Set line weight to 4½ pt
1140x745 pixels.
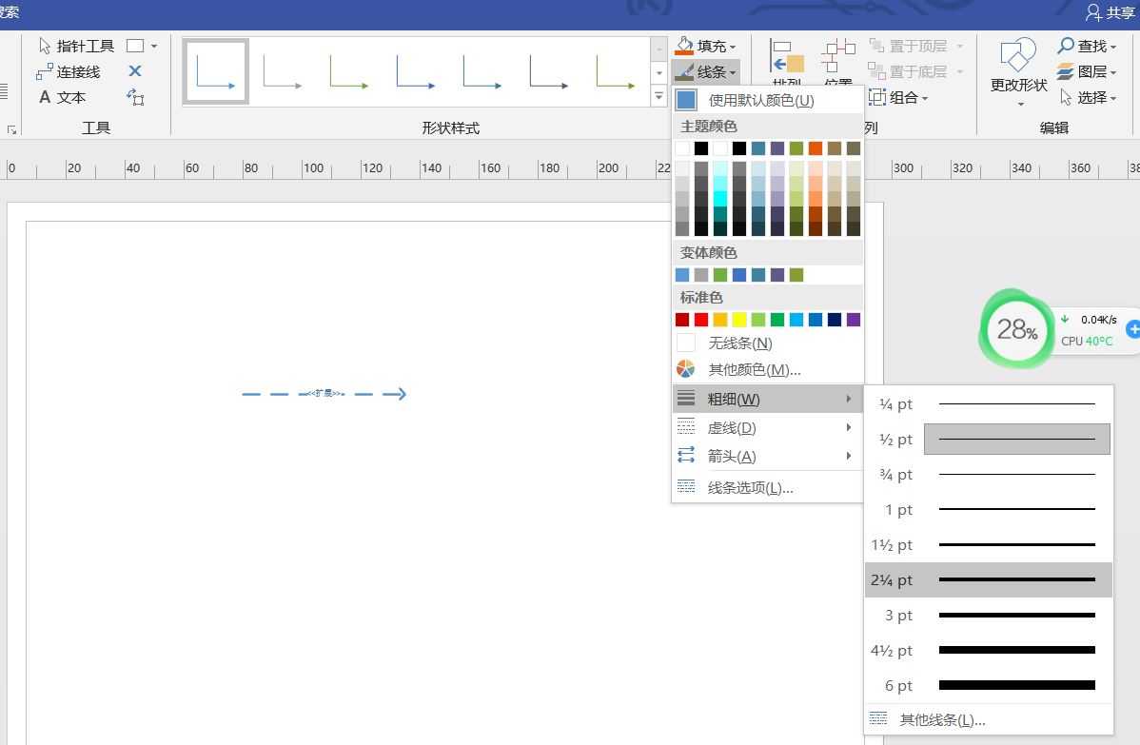click(989, 650)
